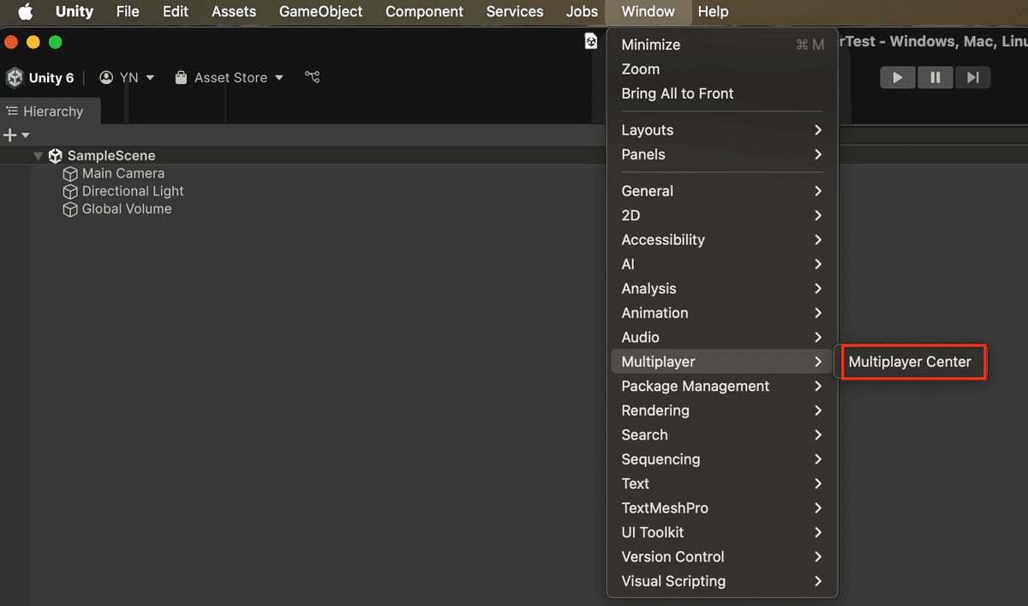Click the Main Camera object icon

pyautogui.click(x=70, y=174)
